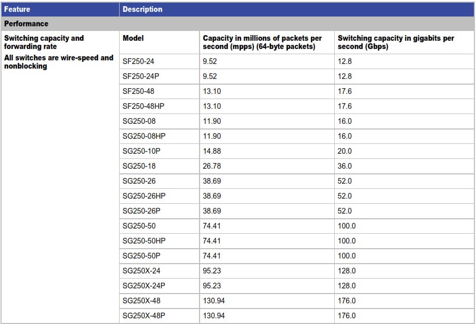The width and height of the screenshot is (476, 324).
Task: Select model cell SG250-18
Action: pos(159,166)
